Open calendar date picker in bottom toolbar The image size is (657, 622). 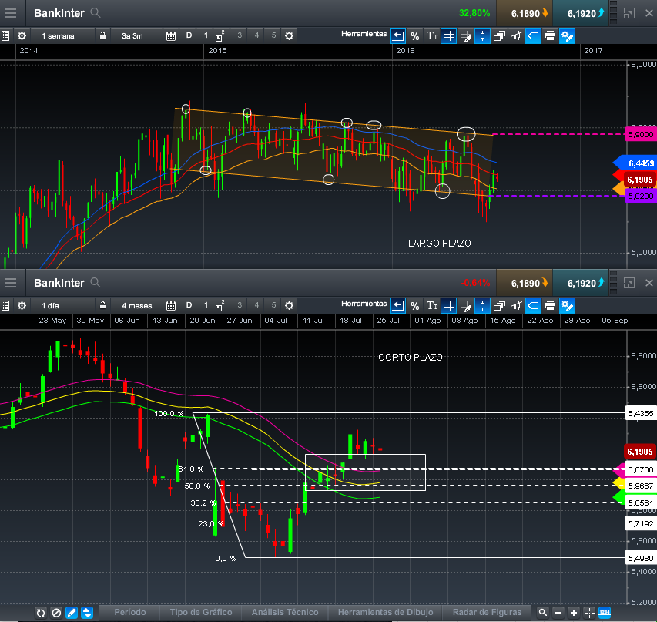[x=171, y=305]
